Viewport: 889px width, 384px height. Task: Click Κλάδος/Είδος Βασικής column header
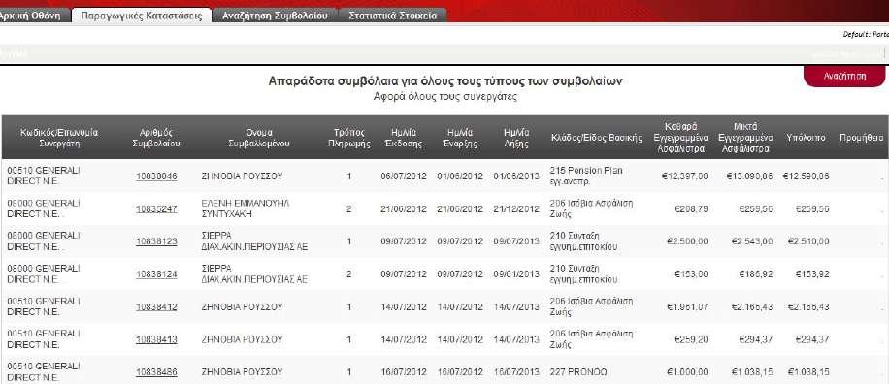(597, 138)
